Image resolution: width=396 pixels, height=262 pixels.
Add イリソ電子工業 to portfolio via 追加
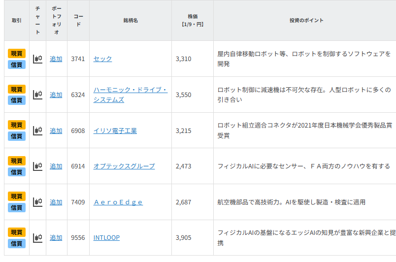pyautogui.click(x=56, y=131)
